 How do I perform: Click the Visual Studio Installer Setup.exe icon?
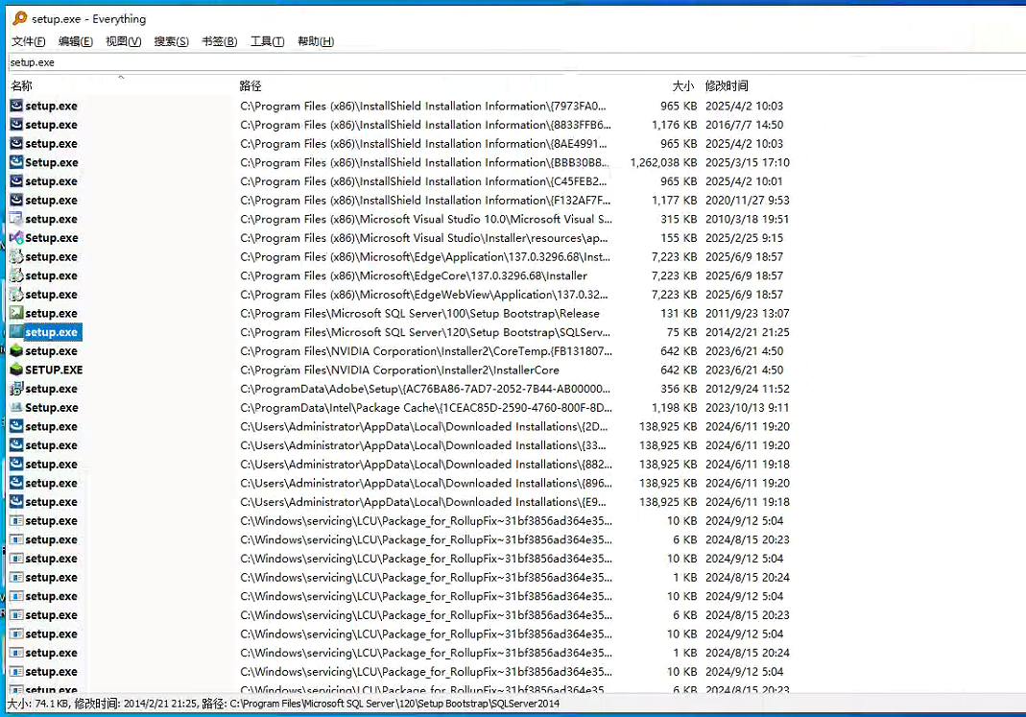point(16,237)
